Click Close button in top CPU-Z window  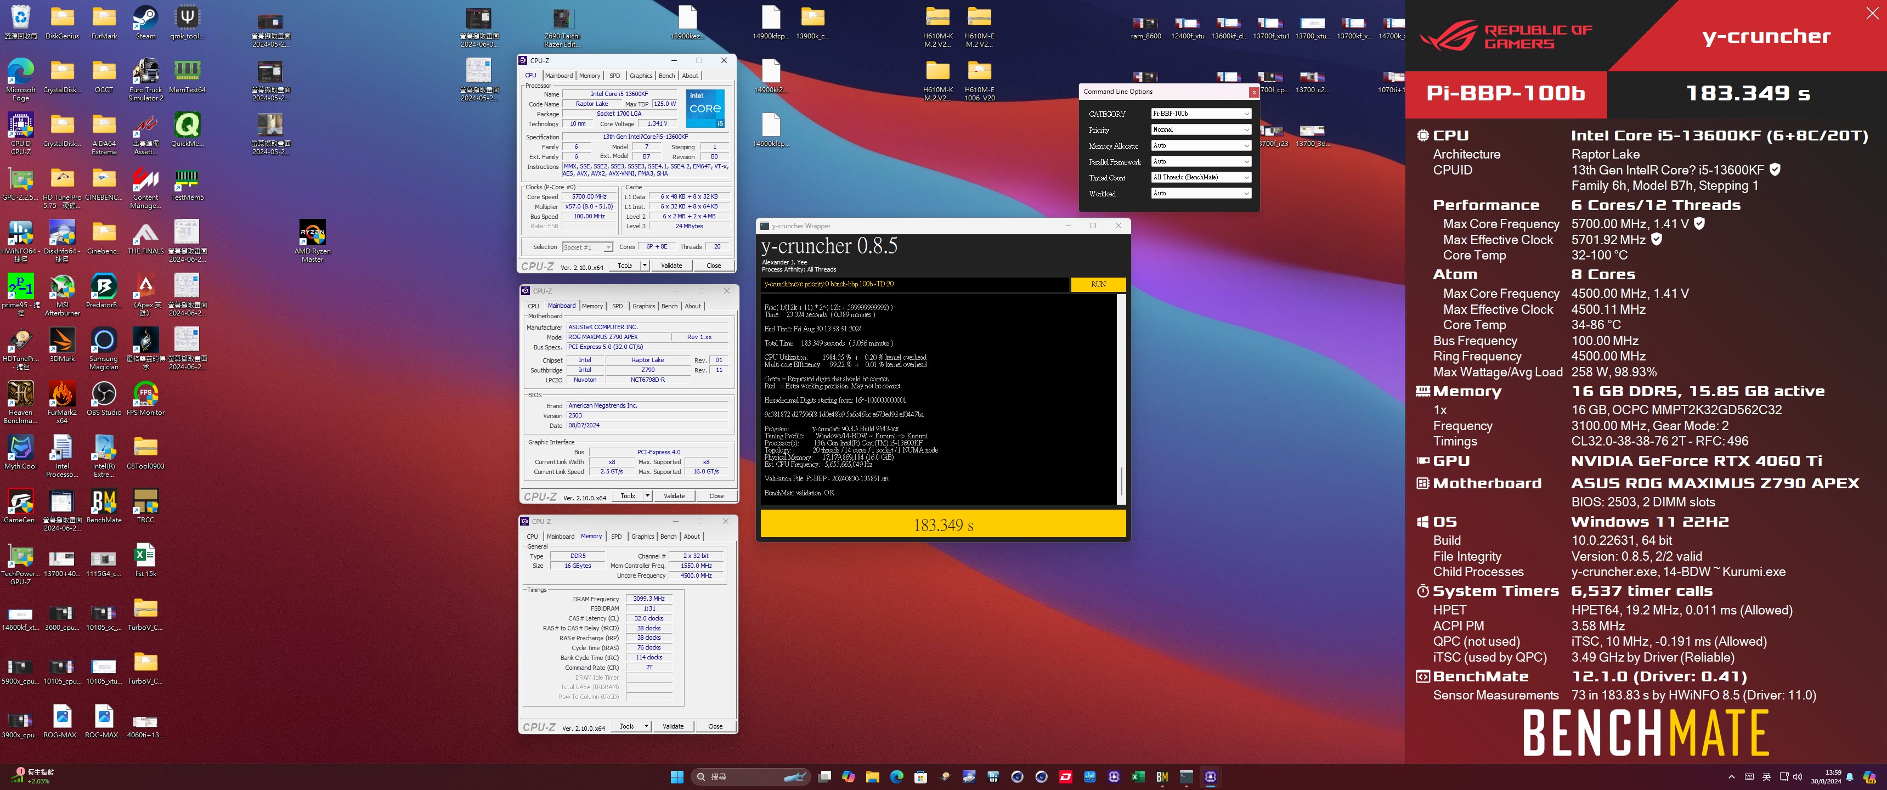[714, 266]
